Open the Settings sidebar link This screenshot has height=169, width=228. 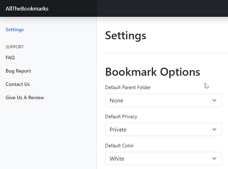click(x=15, y=29)
